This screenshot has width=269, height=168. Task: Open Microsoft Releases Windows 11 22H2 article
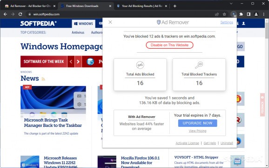point(61,162)
